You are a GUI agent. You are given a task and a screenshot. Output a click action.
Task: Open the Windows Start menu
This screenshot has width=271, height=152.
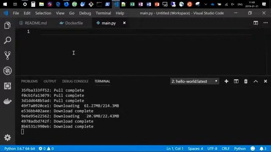point(5,4)
